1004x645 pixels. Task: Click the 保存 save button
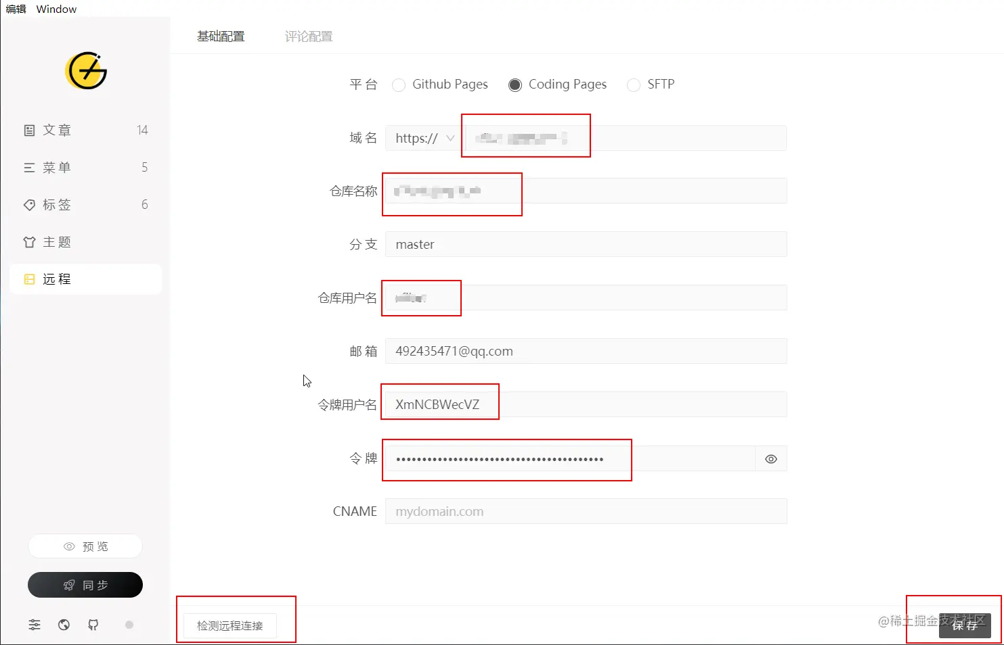pyautogui.click(x=965, y=625)
